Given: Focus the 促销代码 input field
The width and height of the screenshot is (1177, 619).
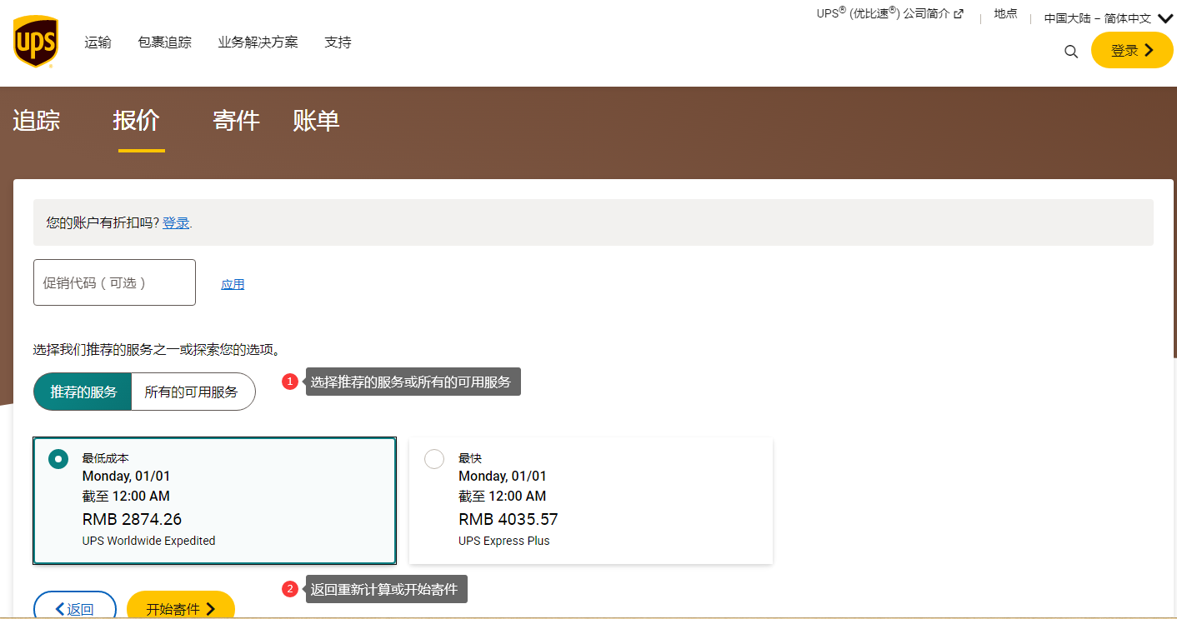Looking at the screenshot, I should [x=114, y=282].
